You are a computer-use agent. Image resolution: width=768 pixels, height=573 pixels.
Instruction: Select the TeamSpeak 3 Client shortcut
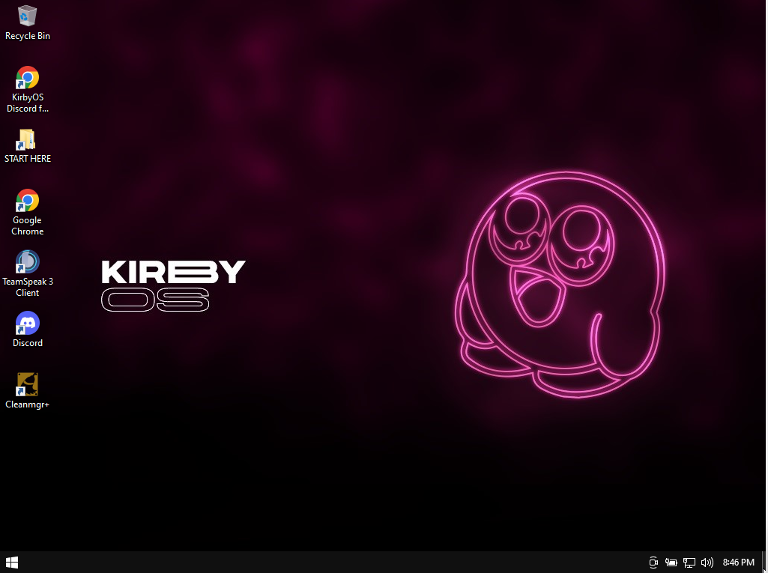(28, 274)
